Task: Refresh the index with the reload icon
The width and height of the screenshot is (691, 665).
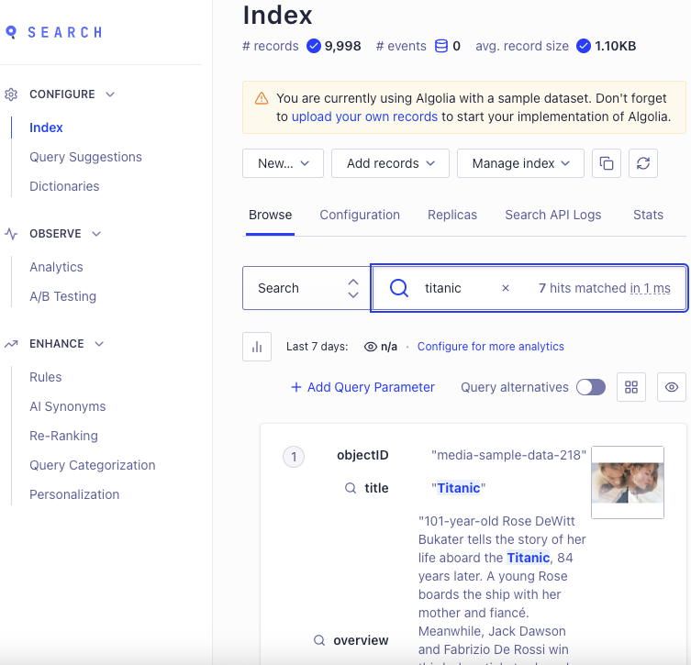Action: tap(643, 163)
